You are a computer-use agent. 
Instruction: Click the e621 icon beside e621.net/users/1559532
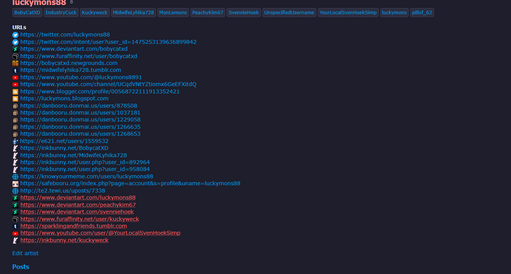(15, 141)
